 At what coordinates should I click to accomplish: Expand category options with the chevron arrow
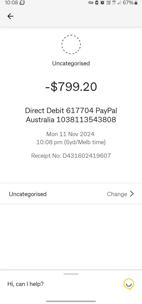[x=132, y=194]
